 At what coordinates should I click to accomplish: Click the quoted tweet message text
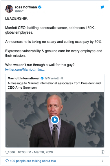point(54,85)
